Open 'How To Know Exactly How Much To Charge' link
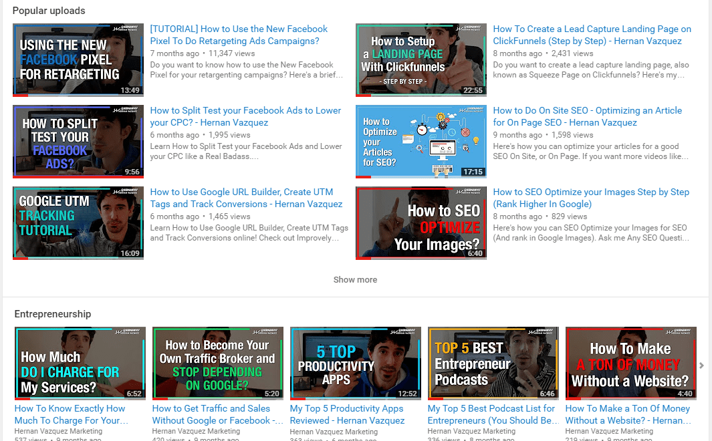The height and width of the screenshot is (441, 712). [x=72, y=415]
